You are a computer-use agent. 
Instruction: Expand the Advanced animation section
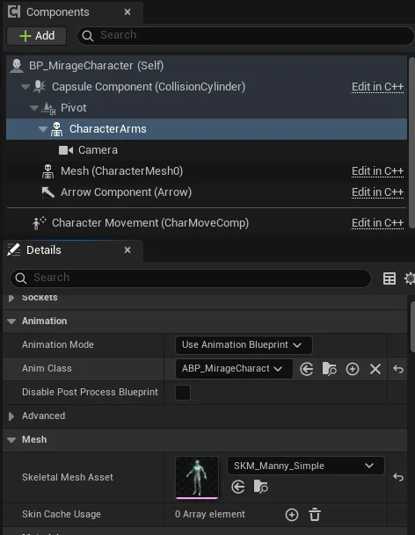pos(11,416)
